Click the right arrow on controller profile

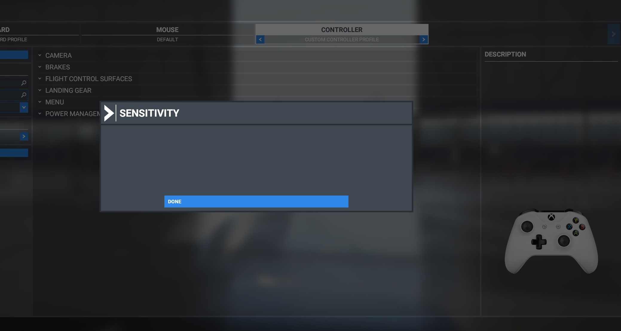[x=423, y=39]
